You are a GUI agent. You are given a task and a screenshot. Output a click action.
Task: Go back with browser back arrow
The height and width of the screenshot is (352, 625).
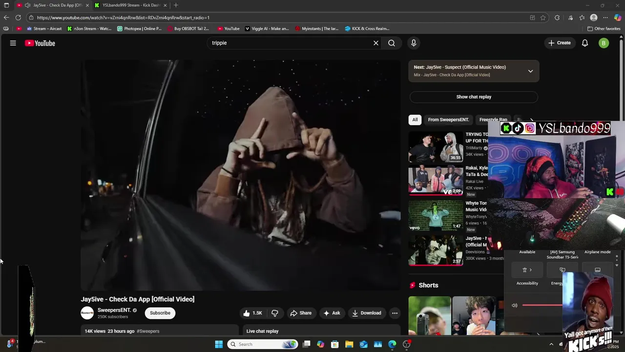click(6, 18)
